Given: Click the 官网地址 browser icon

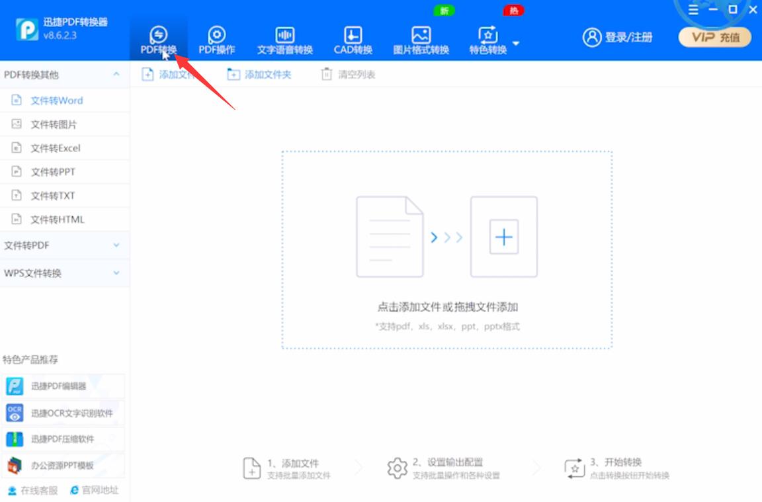Looking at the screenshot, I should [x=74, y=490].
